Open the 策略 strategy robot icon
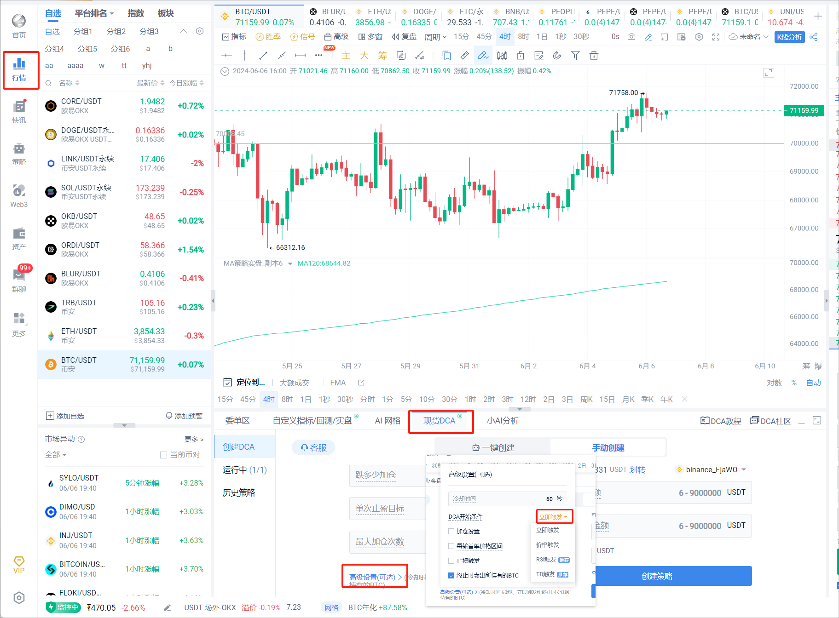The width and height of the screenshot is (839, 618). click(19, 154)
